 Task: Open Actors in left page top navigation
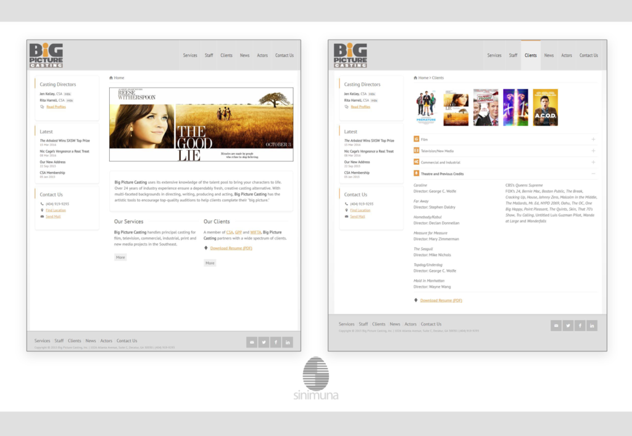pyautogui.click(x=262, y=55)
